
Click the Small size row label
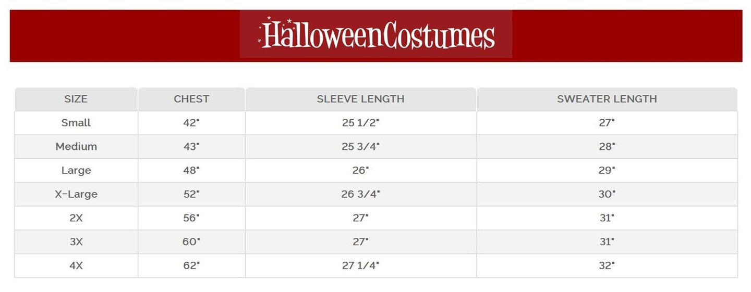pos(76,123)
